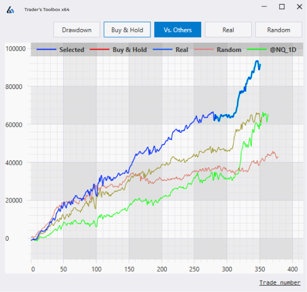Select the Real equity button
Screen dimensions: 307x292
(x=228, y=30)
